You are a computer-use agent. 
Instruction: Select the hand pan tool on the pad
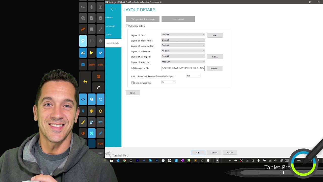(100, 99)
